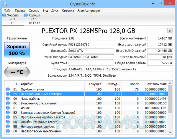Select the C: disk tab

pos(13,19)
